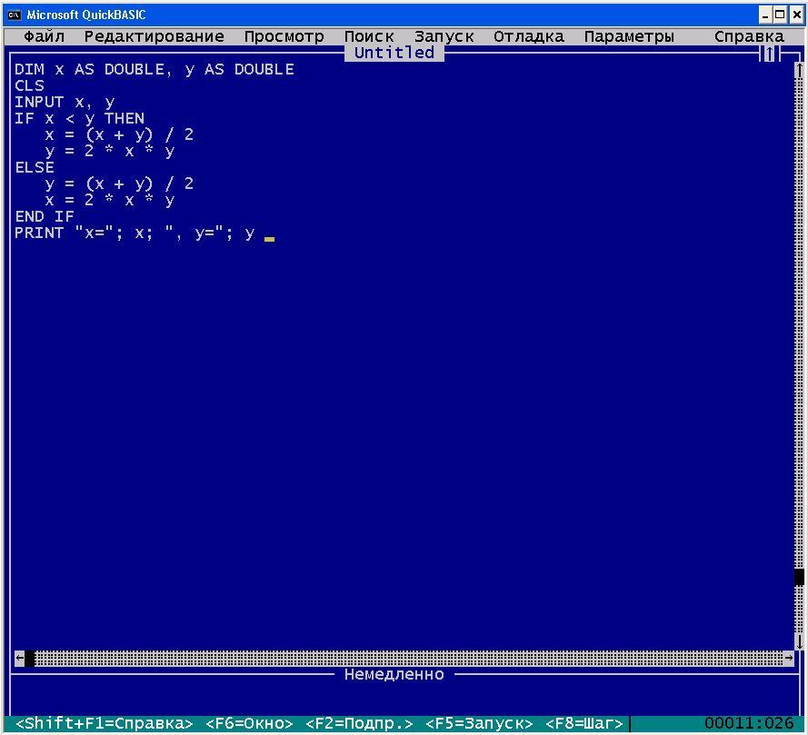This screenshot has height=735, width=808.
Task: Click the vertical scrollbar thumb box
Action: click(x=799, y=576)
